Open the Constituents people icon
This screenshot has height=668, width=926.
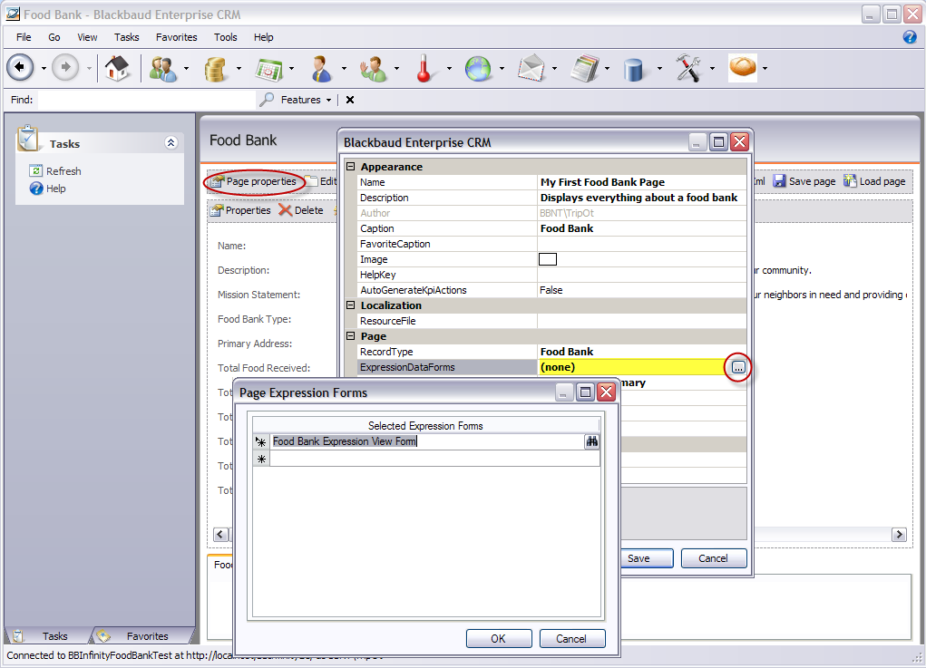click(163, 69)
